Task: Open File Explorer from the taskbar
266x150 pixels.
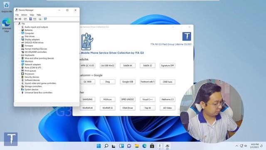Action: click(137, 146)
